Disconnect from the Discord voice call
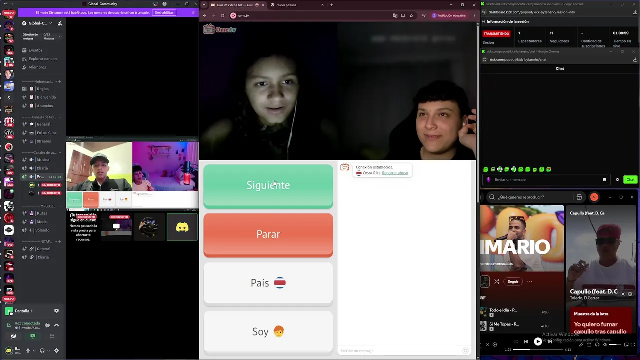Screen dimensions: 640x360 56,325
